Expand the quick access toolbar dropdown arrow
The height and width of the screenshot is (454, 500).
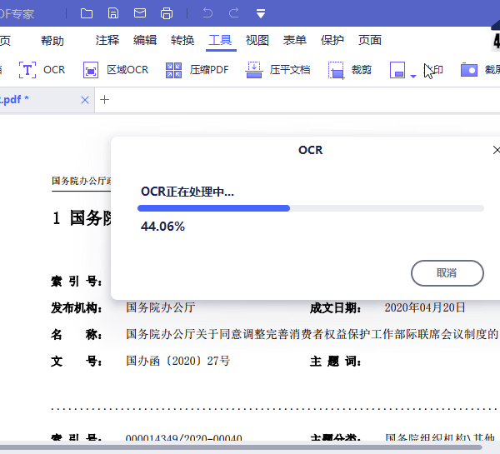(261, 14)
